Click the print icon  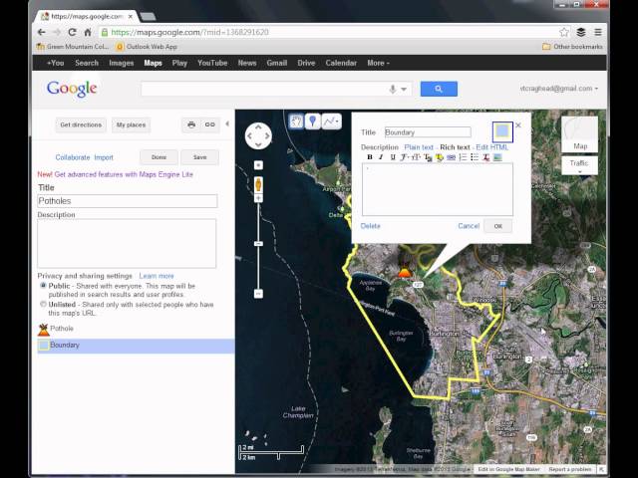pos(191,124)
